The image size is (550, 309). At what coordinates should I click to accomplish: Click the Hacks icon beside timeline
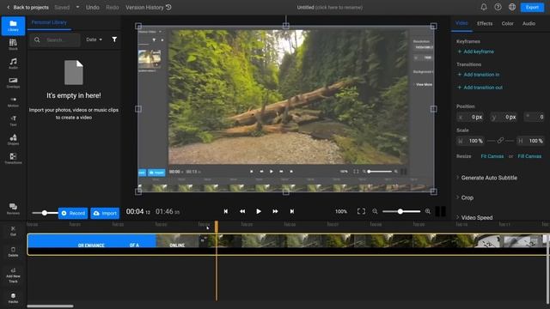[x=13, y=298]
